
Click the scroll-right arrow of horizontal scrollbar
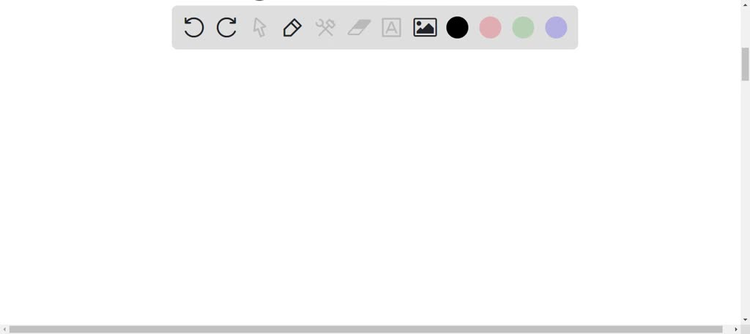[x=736, y=329]
